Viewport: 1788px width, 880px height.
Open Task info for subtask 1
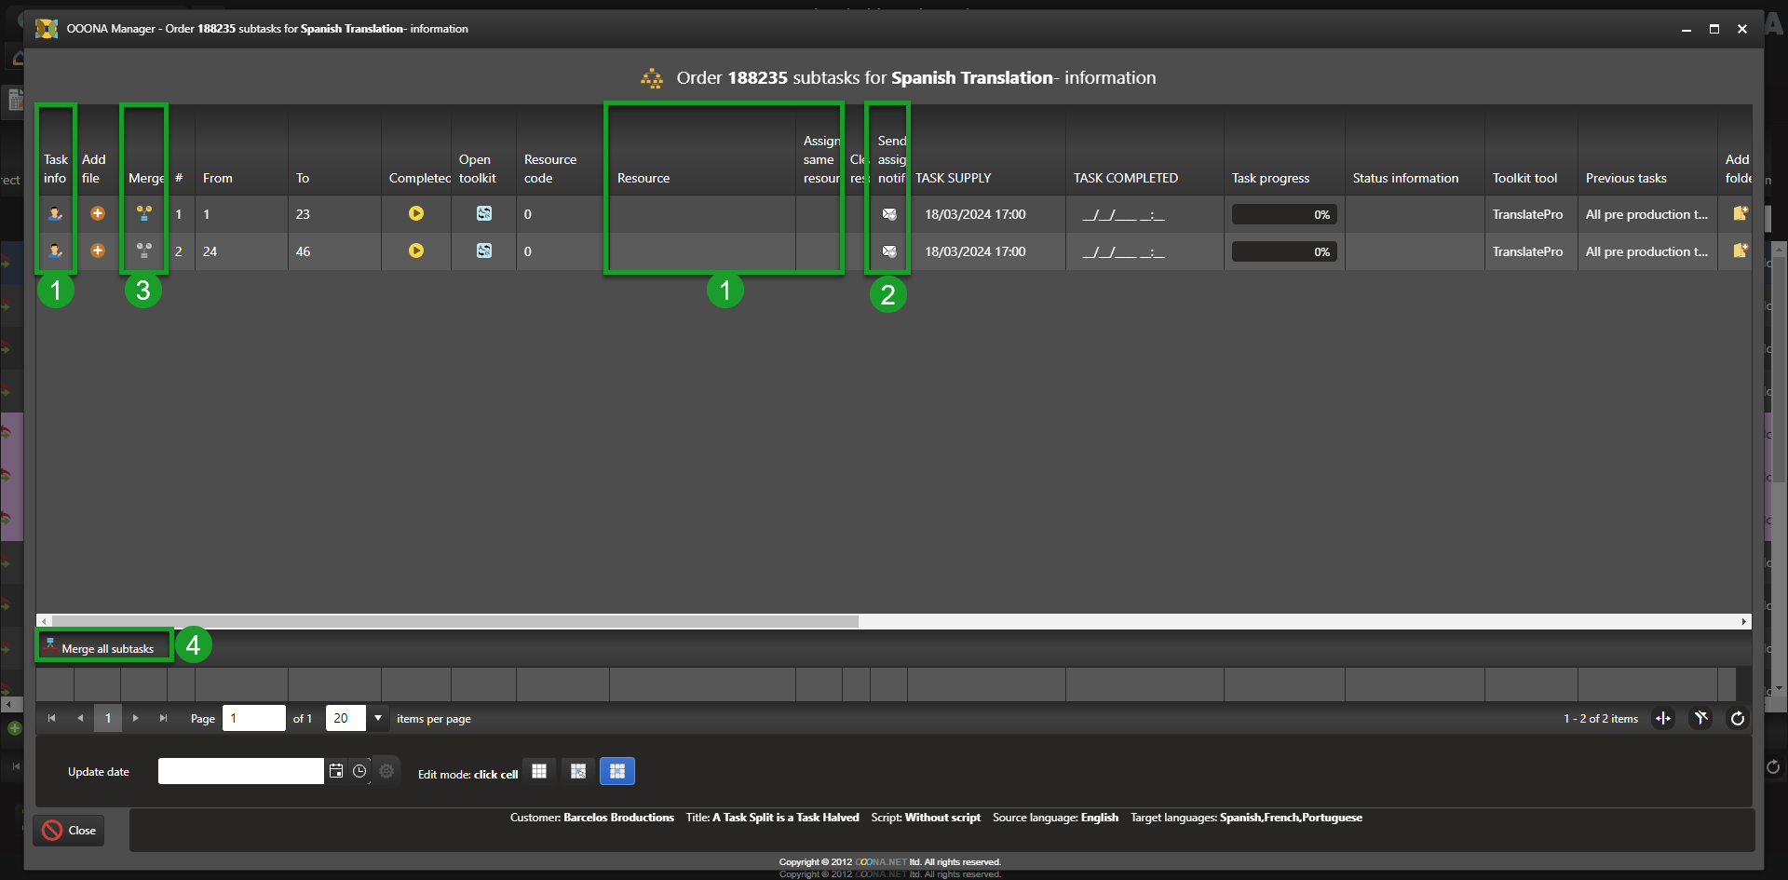(x=55, y=214)
